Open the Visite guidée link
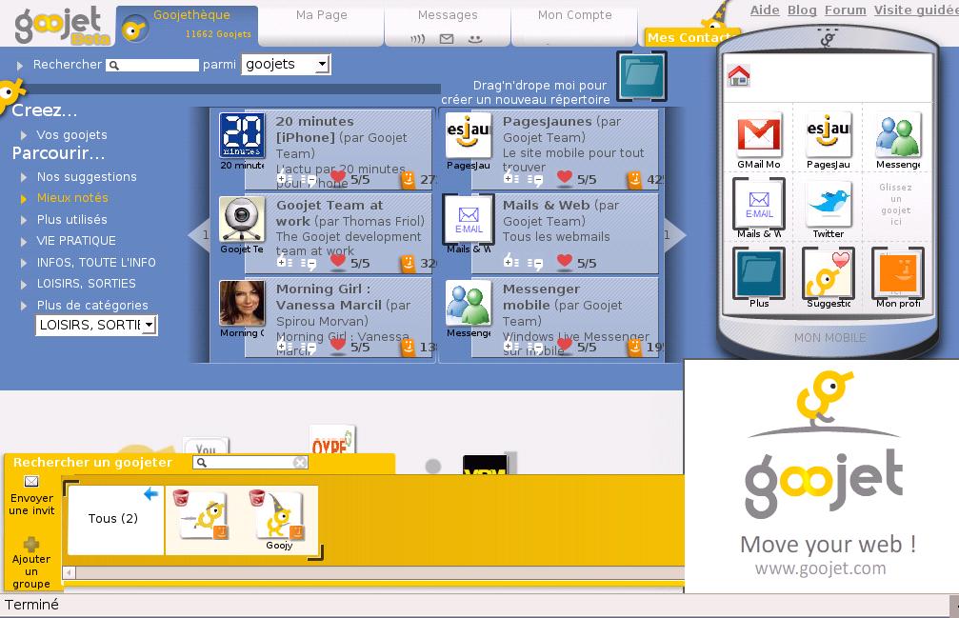Viewport: 959px width, 618px height. pyautogui.click(x=916, y=10)
